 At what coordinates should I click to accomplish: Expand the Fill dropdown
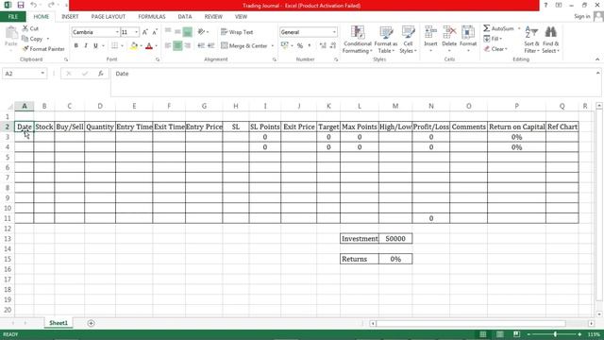[x=500, y=39]
